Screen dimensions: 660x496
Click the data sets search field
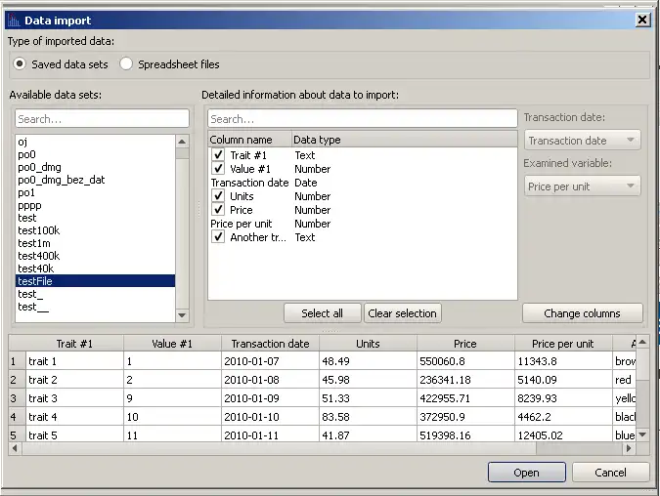pyautogui.click(x=102, y=118)
